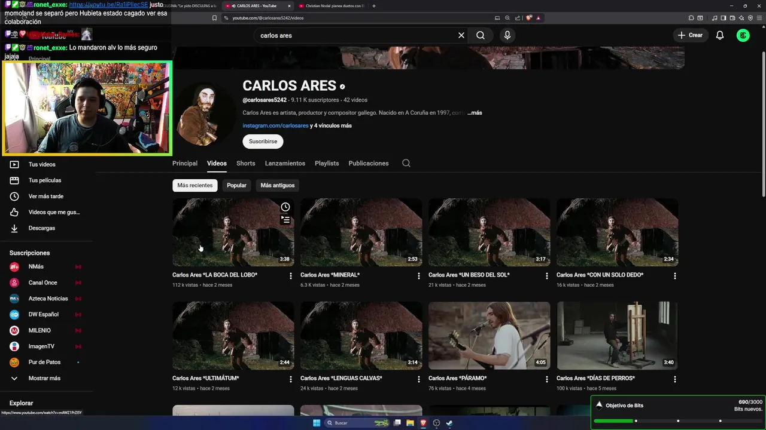This screenshot has height=430, width=766.
Task: Open File Explorer from taskbar
Action: pos(411,423)
